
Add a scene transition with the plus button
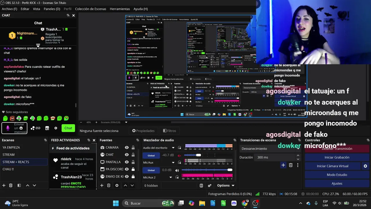[x=283, y=165]
